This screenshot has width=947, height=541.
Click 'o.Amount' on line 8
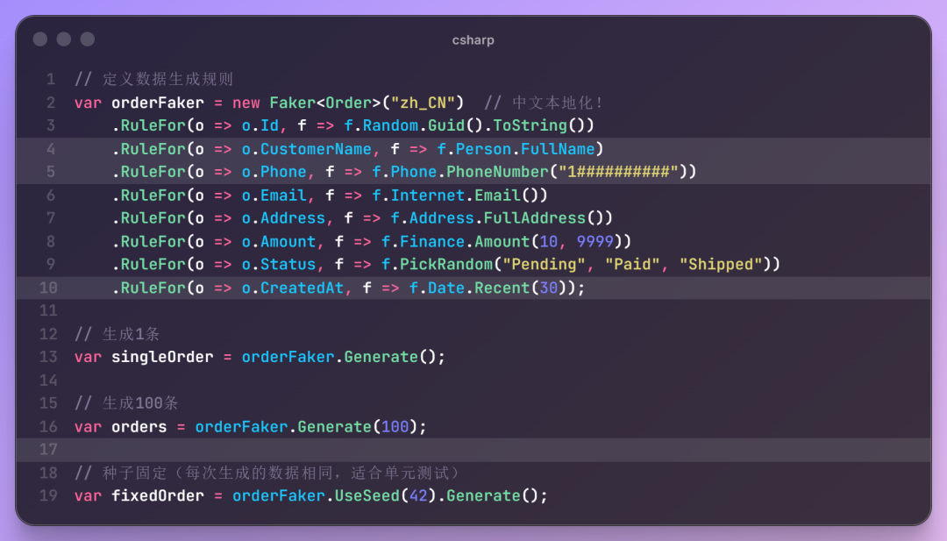pos(279,241)
